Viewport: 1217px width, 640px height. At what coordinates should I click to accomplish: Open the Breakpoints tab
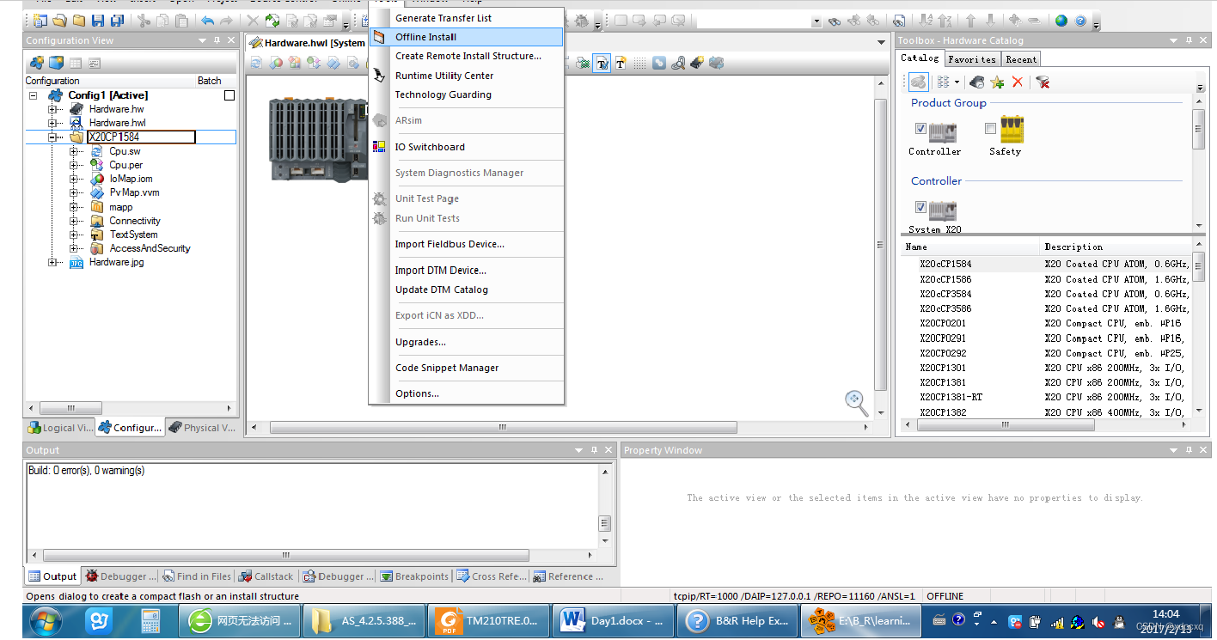(414, 576)
